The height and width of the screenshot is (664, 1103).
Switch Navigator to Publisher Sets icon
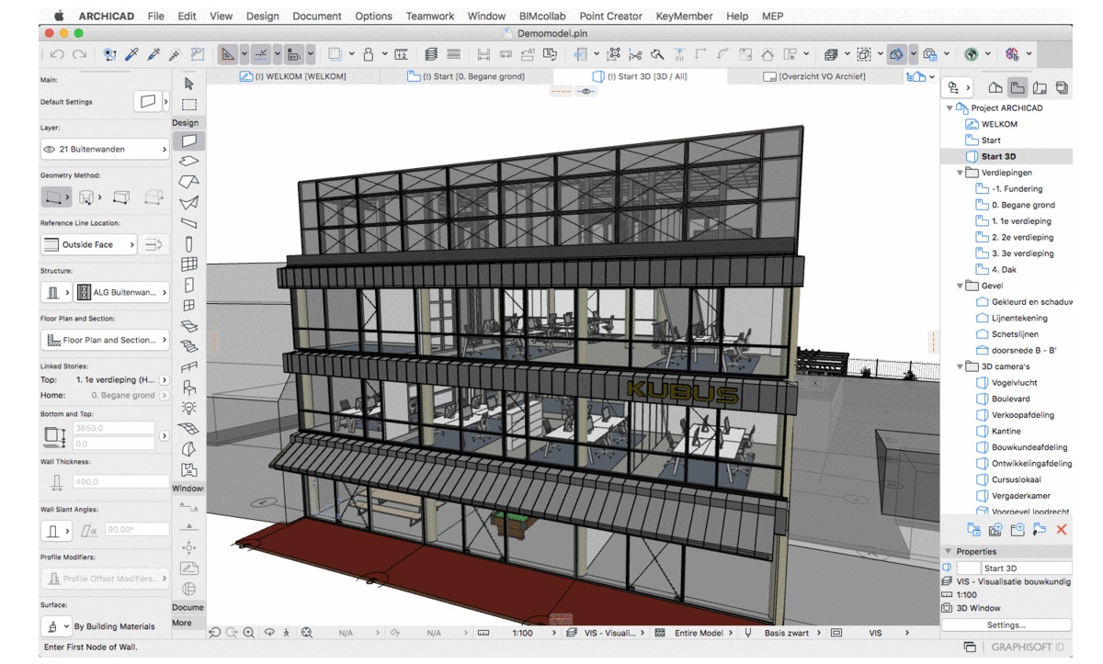coord(1062,88)
